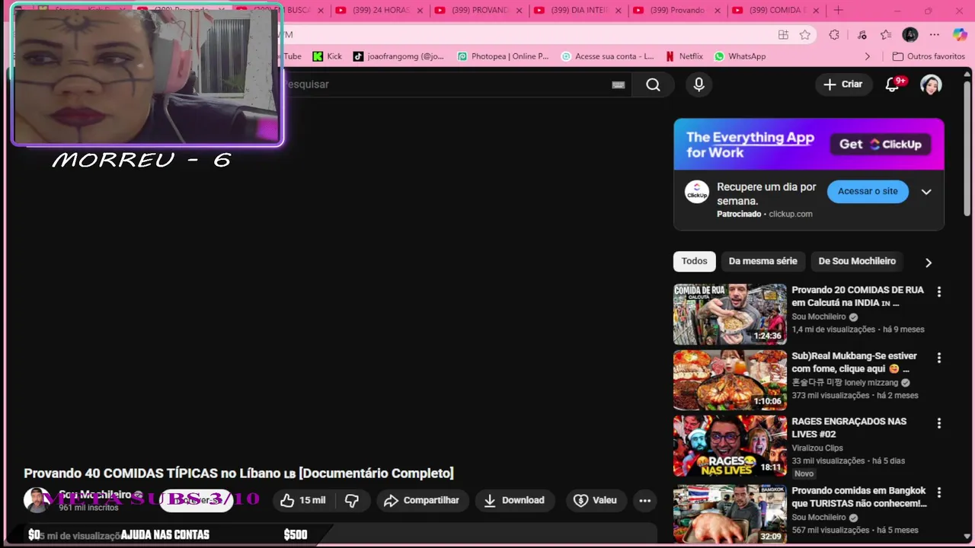Expand the ClickUp ad chevron
The height and width of the screenshot is (548, 975).
click(x=926, y=192)
